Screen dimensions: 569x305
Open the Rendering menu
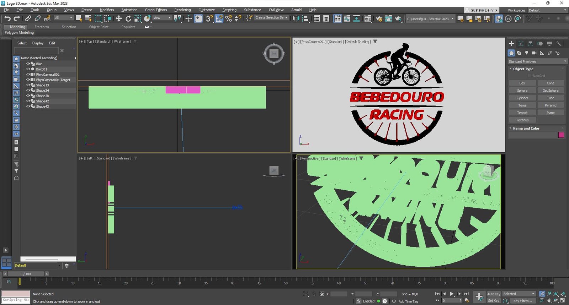coord(182,10)
